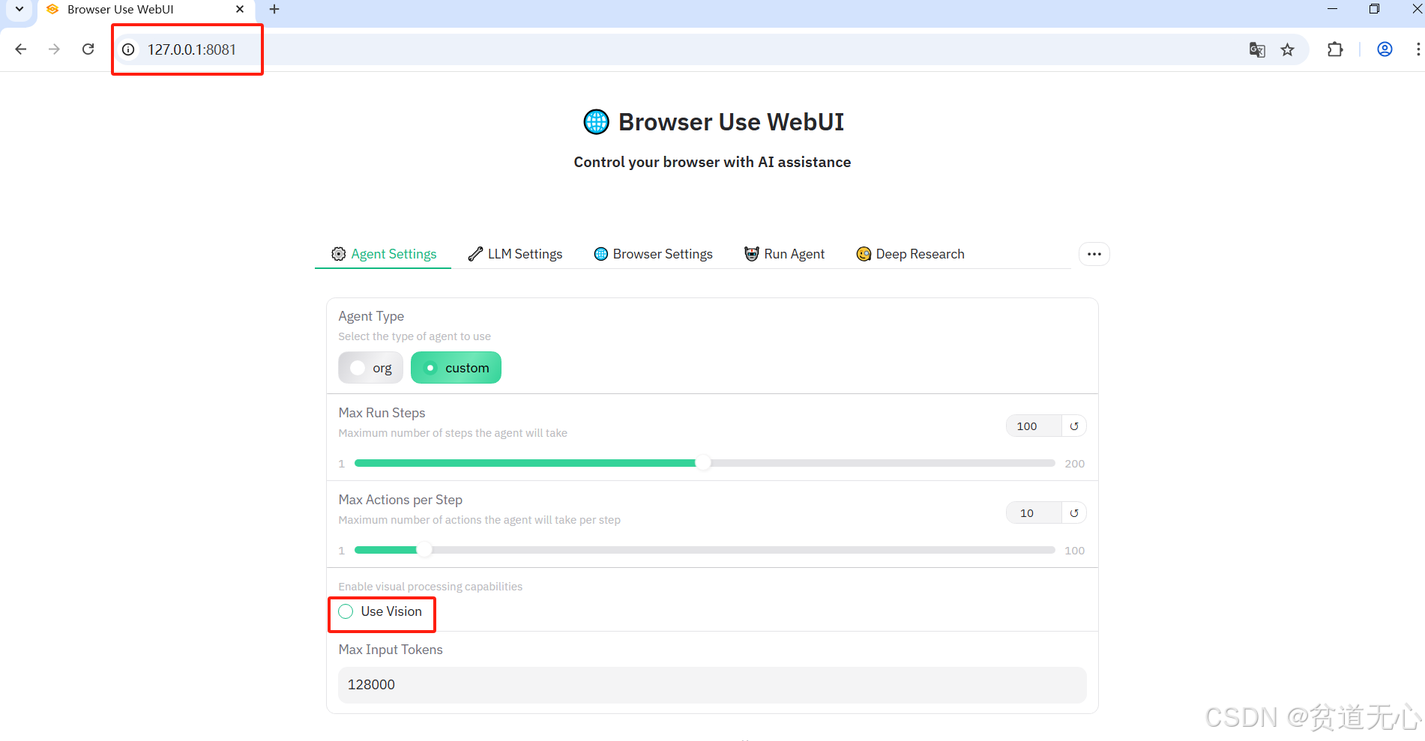Viewport: 1425px width, 741px height.
Task: Switch to Deep Research tab
Action: tap(910, 254)
